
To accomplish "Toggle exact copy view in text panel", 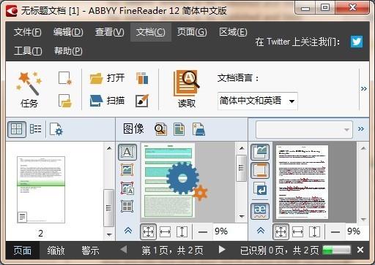I will pyautogui.click(x=260, y=152).
